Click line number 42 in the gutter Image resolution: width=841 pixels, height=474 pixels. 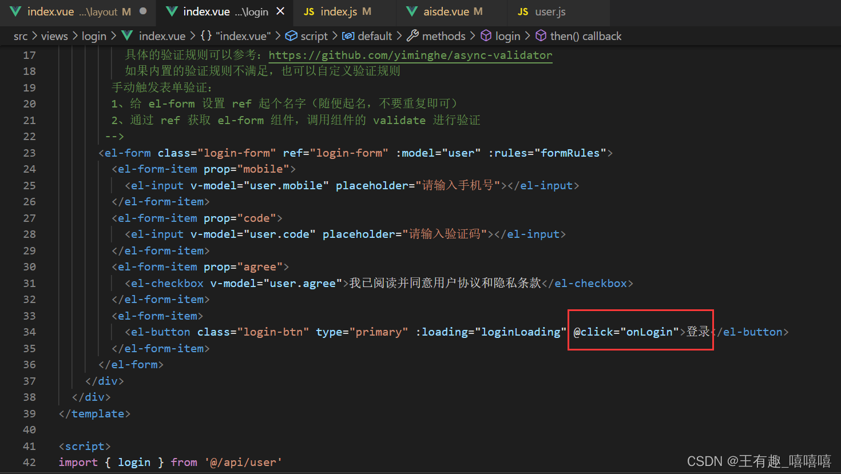click(29, 463)
